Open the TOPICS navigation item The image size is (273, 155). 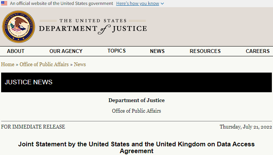[116, 51]
